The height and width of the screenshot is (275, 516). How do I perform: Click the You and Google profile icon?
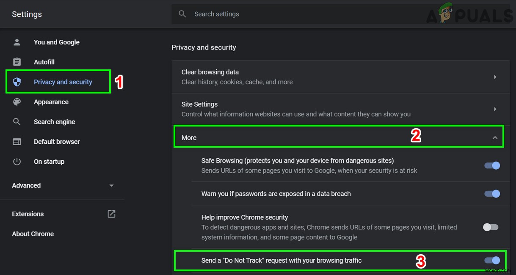pyautogui.click(x=17, y=42)
